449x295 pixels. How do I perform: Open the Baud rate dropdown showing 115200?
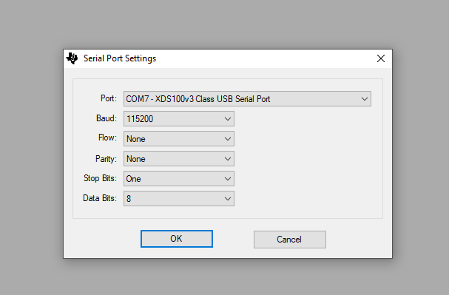[179, 119]
